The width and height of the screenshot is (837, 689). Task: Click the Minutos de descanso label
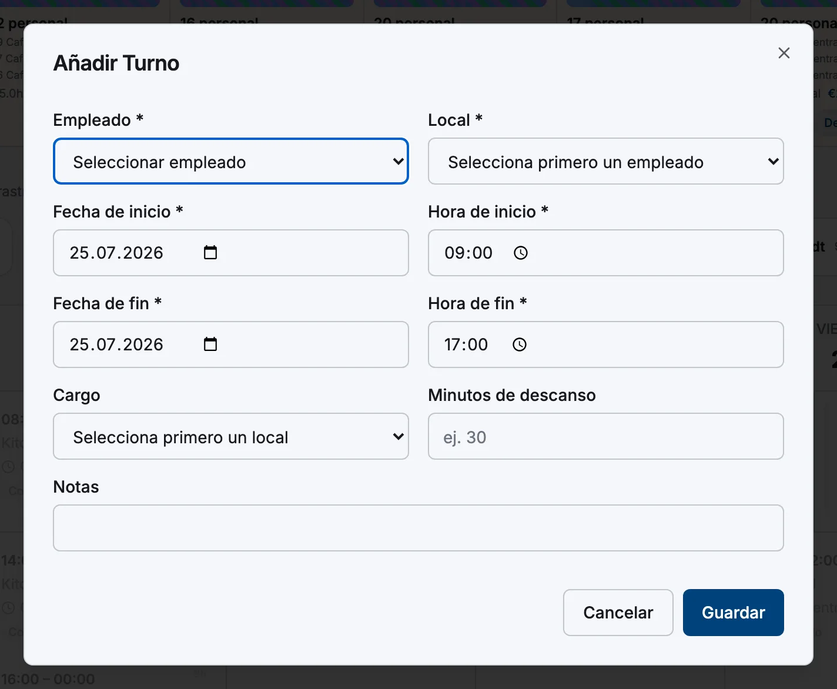point(512,395)
